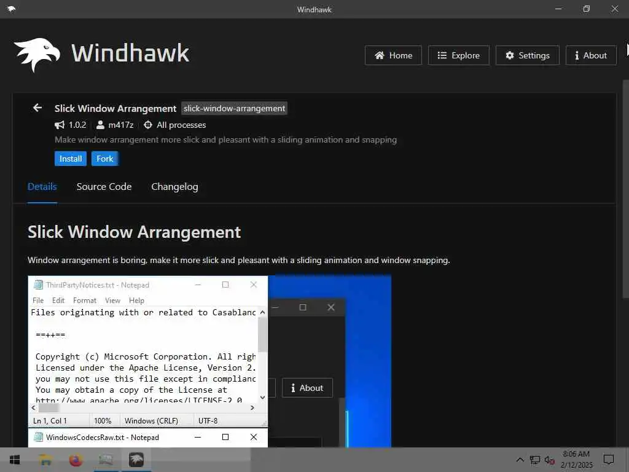Click the Slick Window Arrangement main heading
This screenshot has width=629, height=472.
[x=134, y=232]
